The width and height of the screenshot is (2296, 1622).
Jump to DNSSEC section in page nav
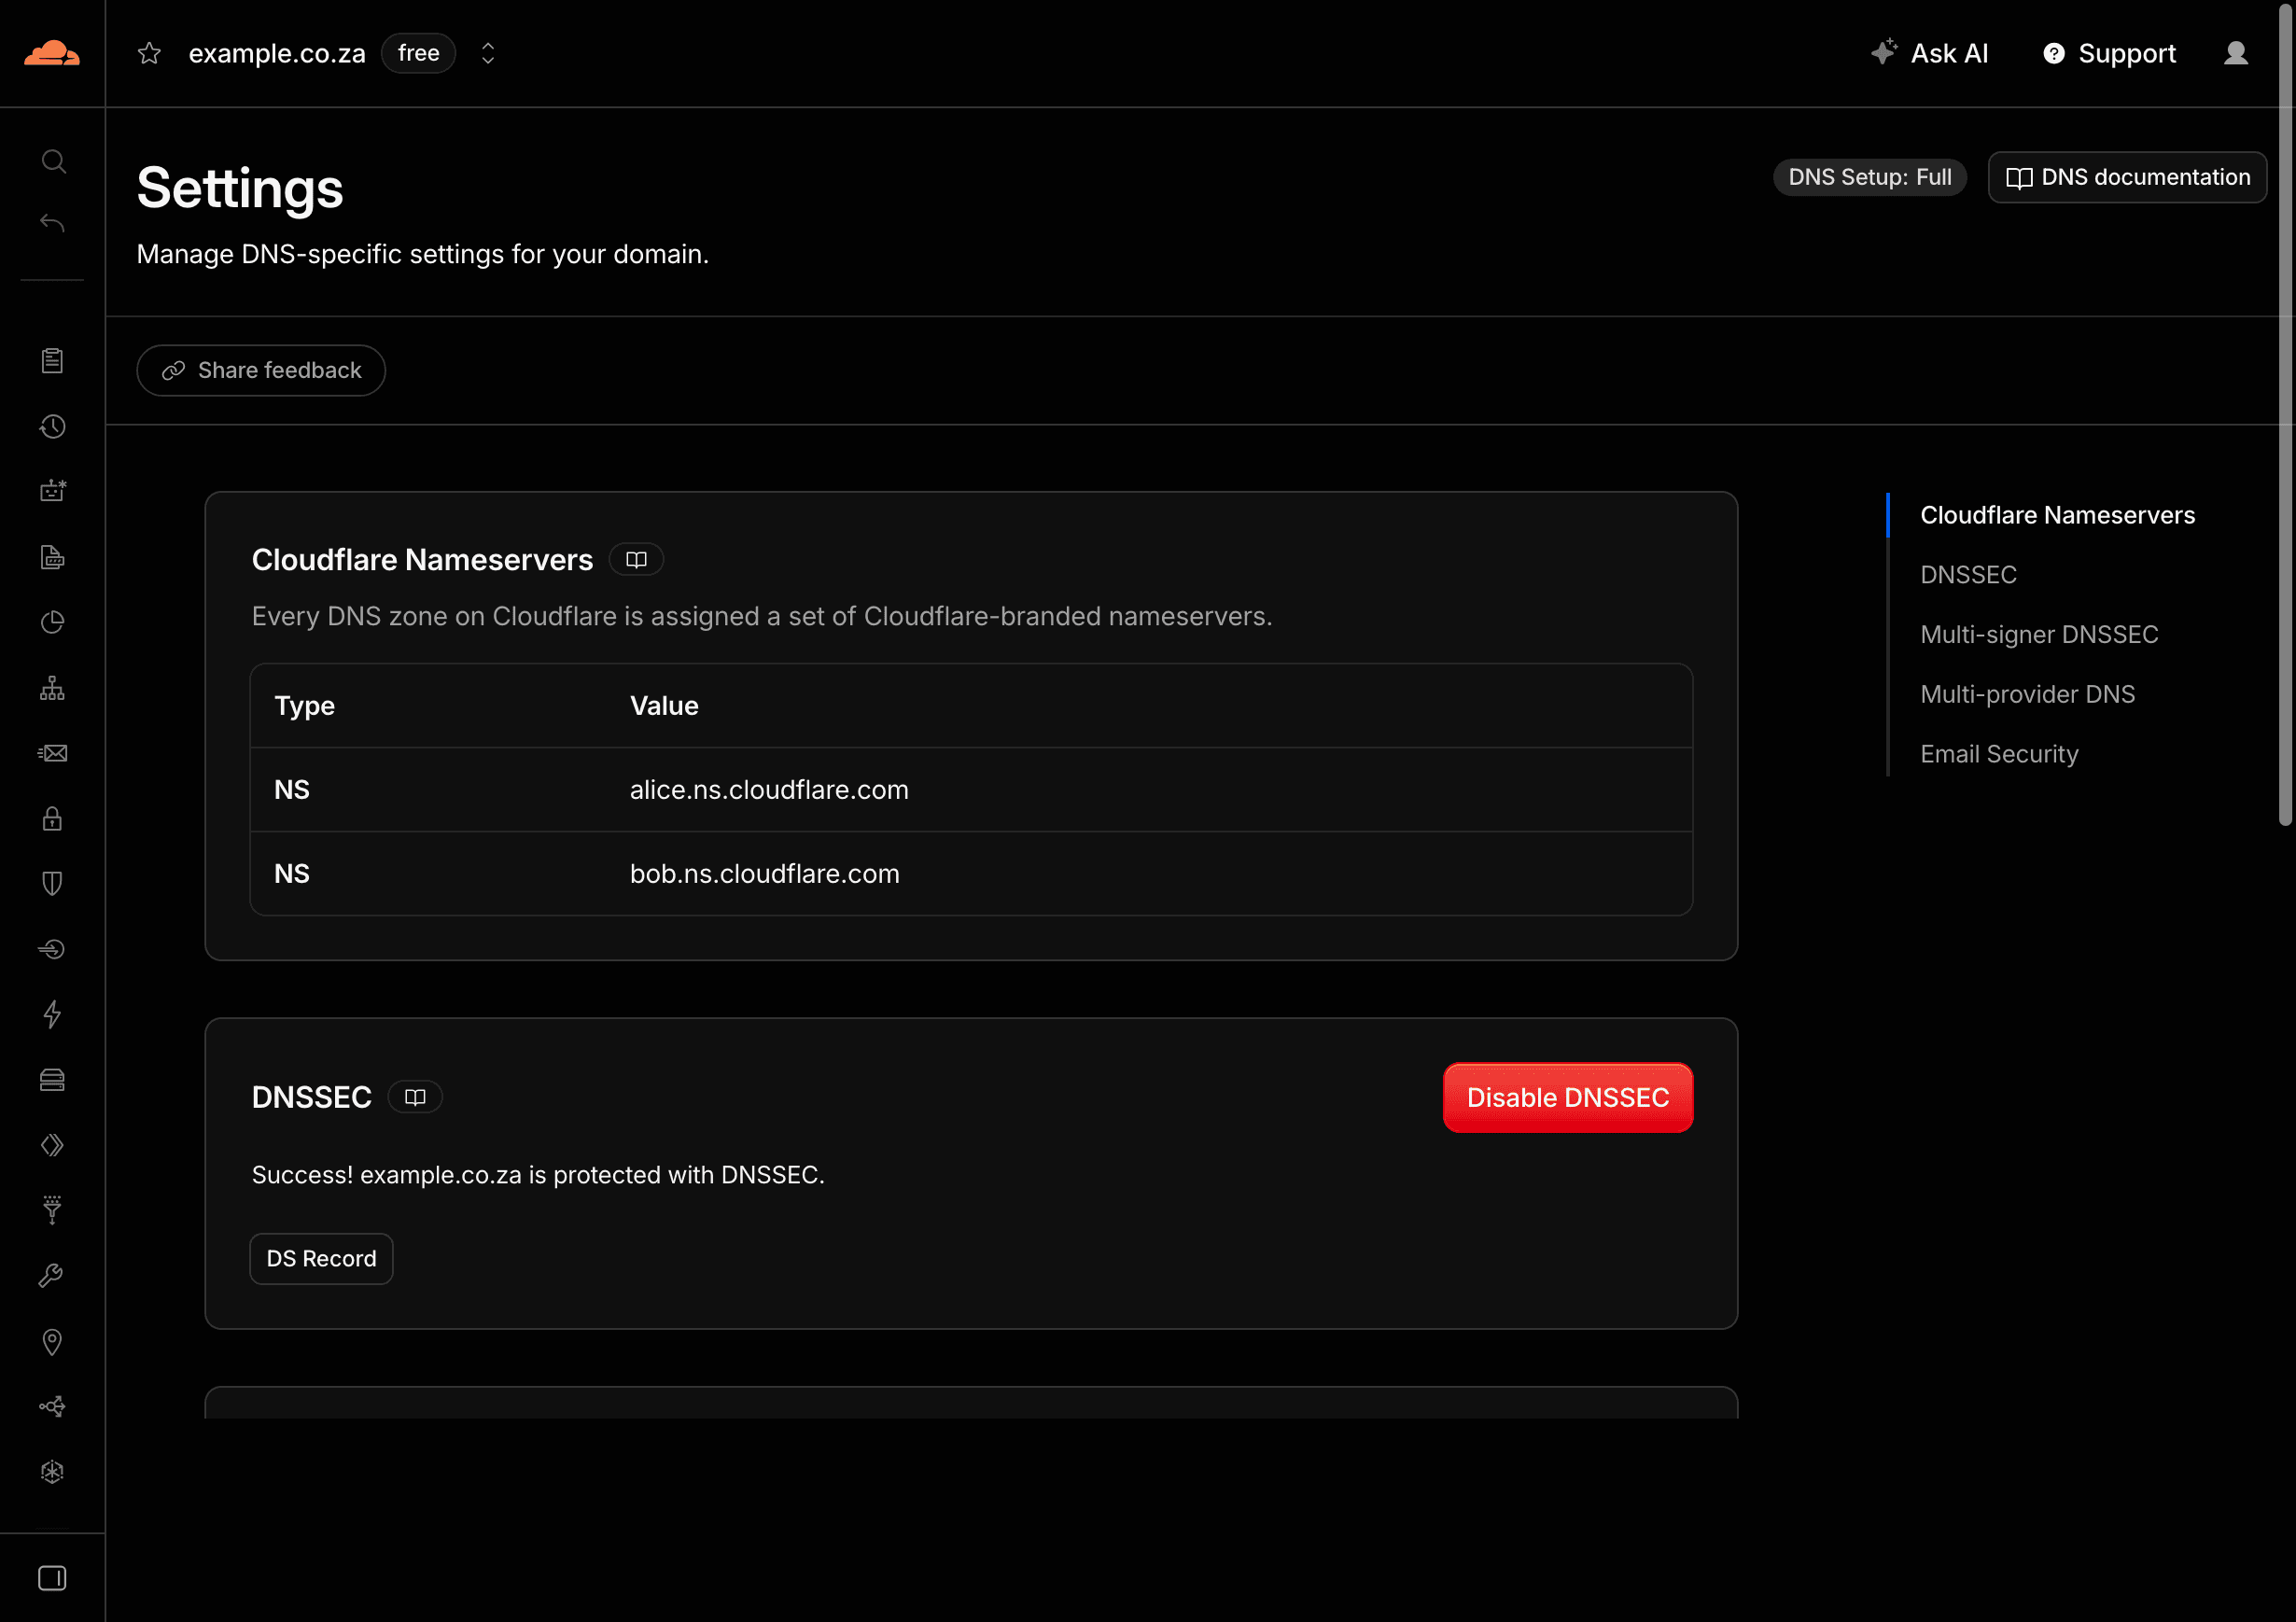point(1968,575)
